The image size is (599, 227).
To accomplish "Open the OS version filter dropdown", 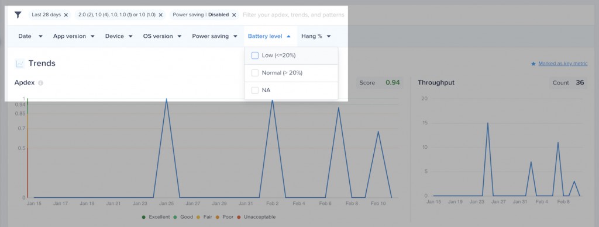I will click(x=162, y=36).
